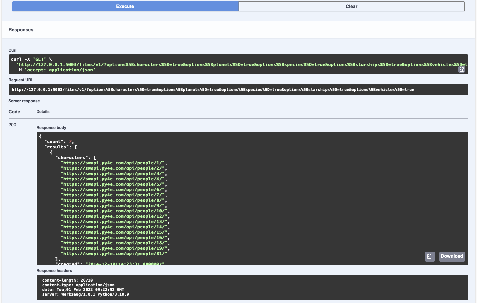Screen dimensions: 477x303
Task: Click the people/3/ URL line
Action: click(114, 174)
